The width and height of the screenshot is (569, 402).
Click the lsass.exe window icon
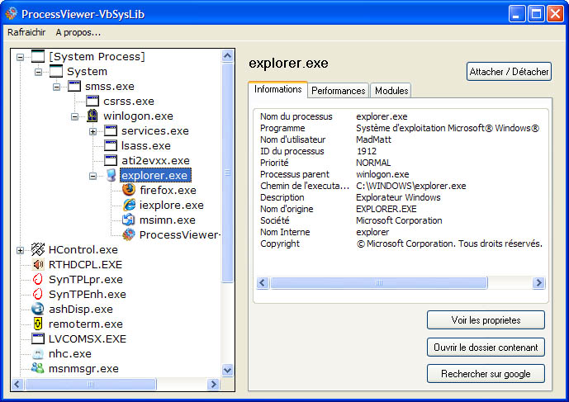[x=111, y=145]
